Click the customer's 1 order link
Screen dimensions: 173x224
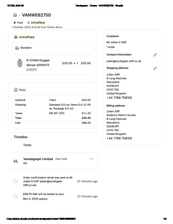[x=111, y=47]
